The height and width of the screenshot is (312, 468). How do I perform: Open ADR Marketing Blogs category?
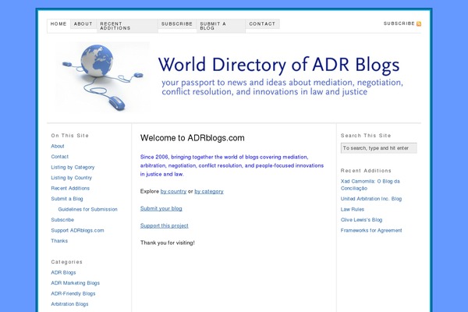(x=76, y=283)
